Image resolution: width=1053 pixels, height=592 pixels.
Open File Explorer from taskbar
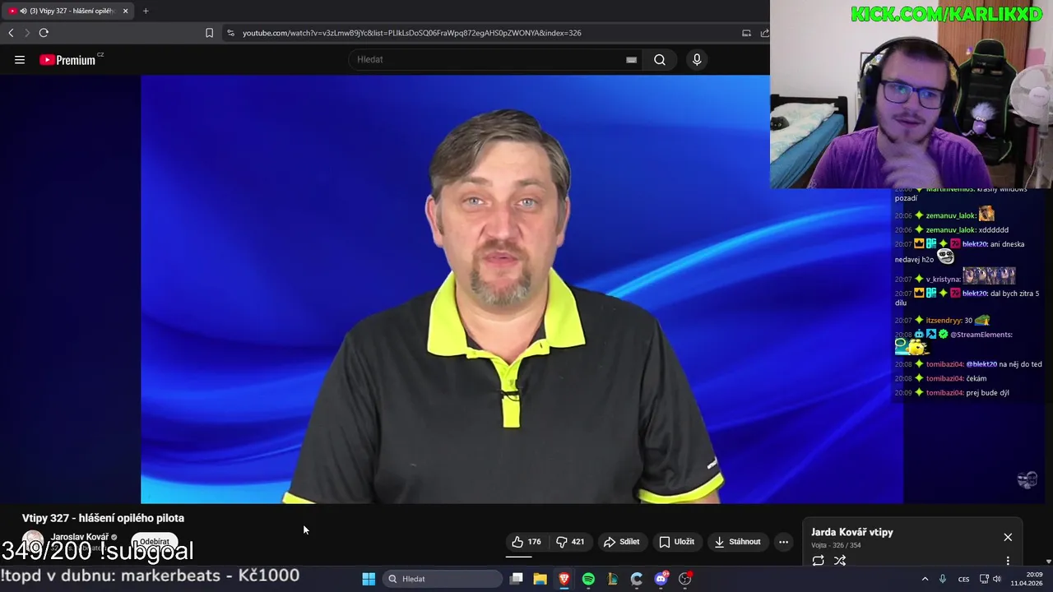pos(540,579)
